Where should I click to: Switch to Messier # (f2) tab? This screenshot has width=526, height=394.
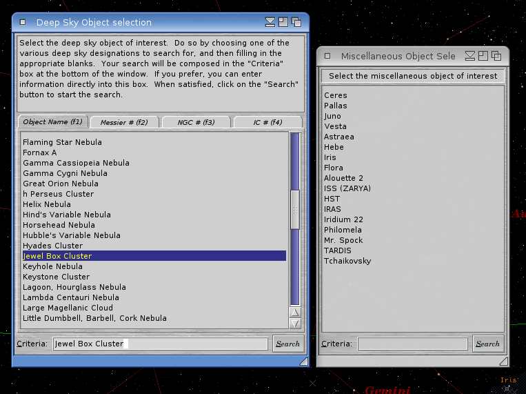tap(124, 122)
